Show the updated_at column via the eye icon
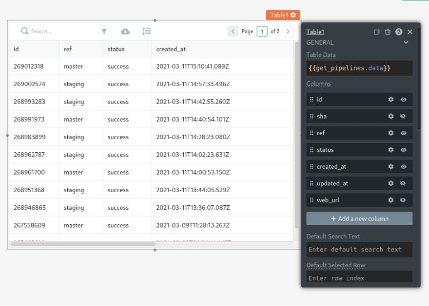 404,183
